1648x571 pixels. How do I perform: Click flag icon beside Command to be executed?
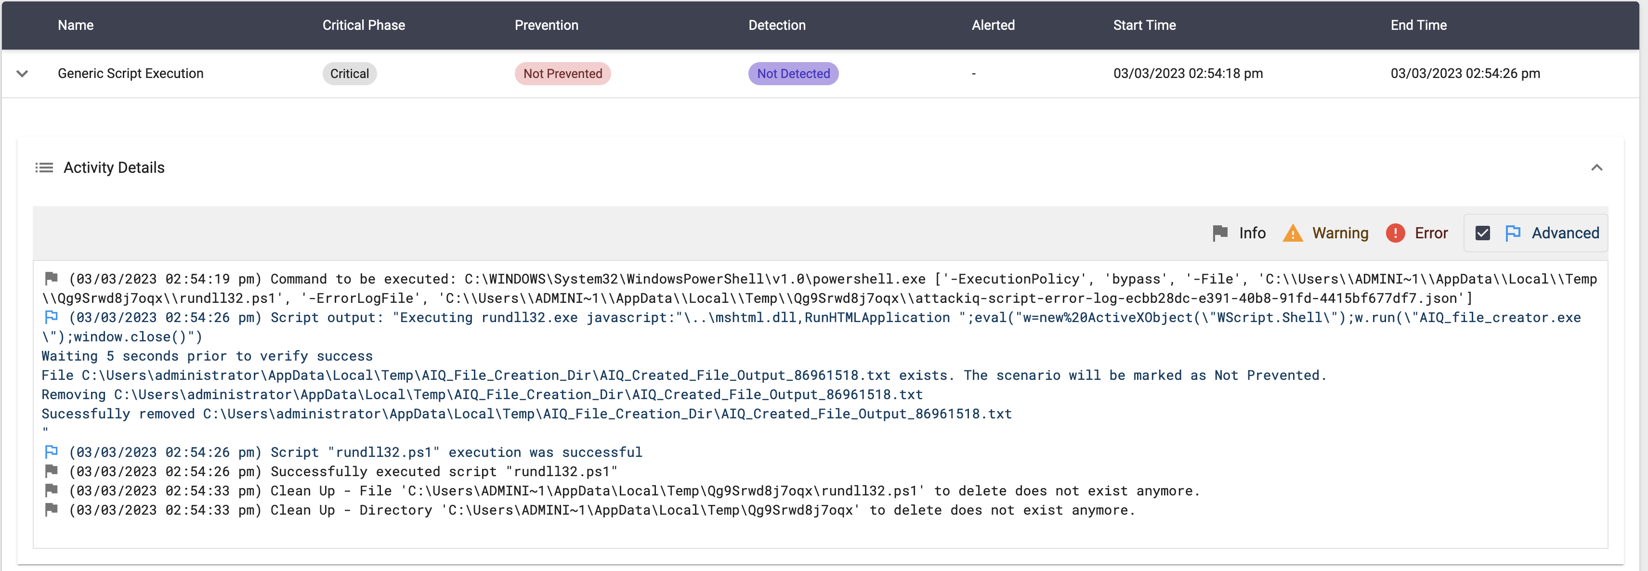[x=51, y=278]
